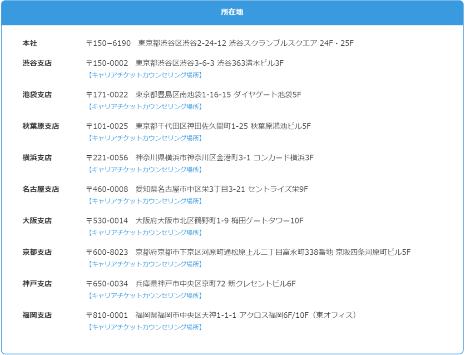Open the counseling location link under 神戸支店
This screenshot has width=465, height=355.
click(145, 296)
